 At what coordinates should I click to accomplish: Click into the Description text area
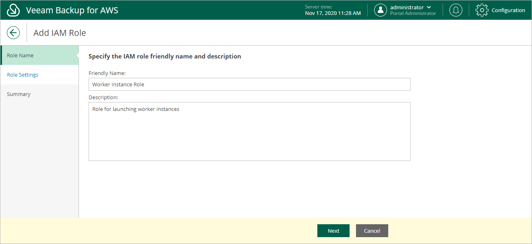click(250, 131)
